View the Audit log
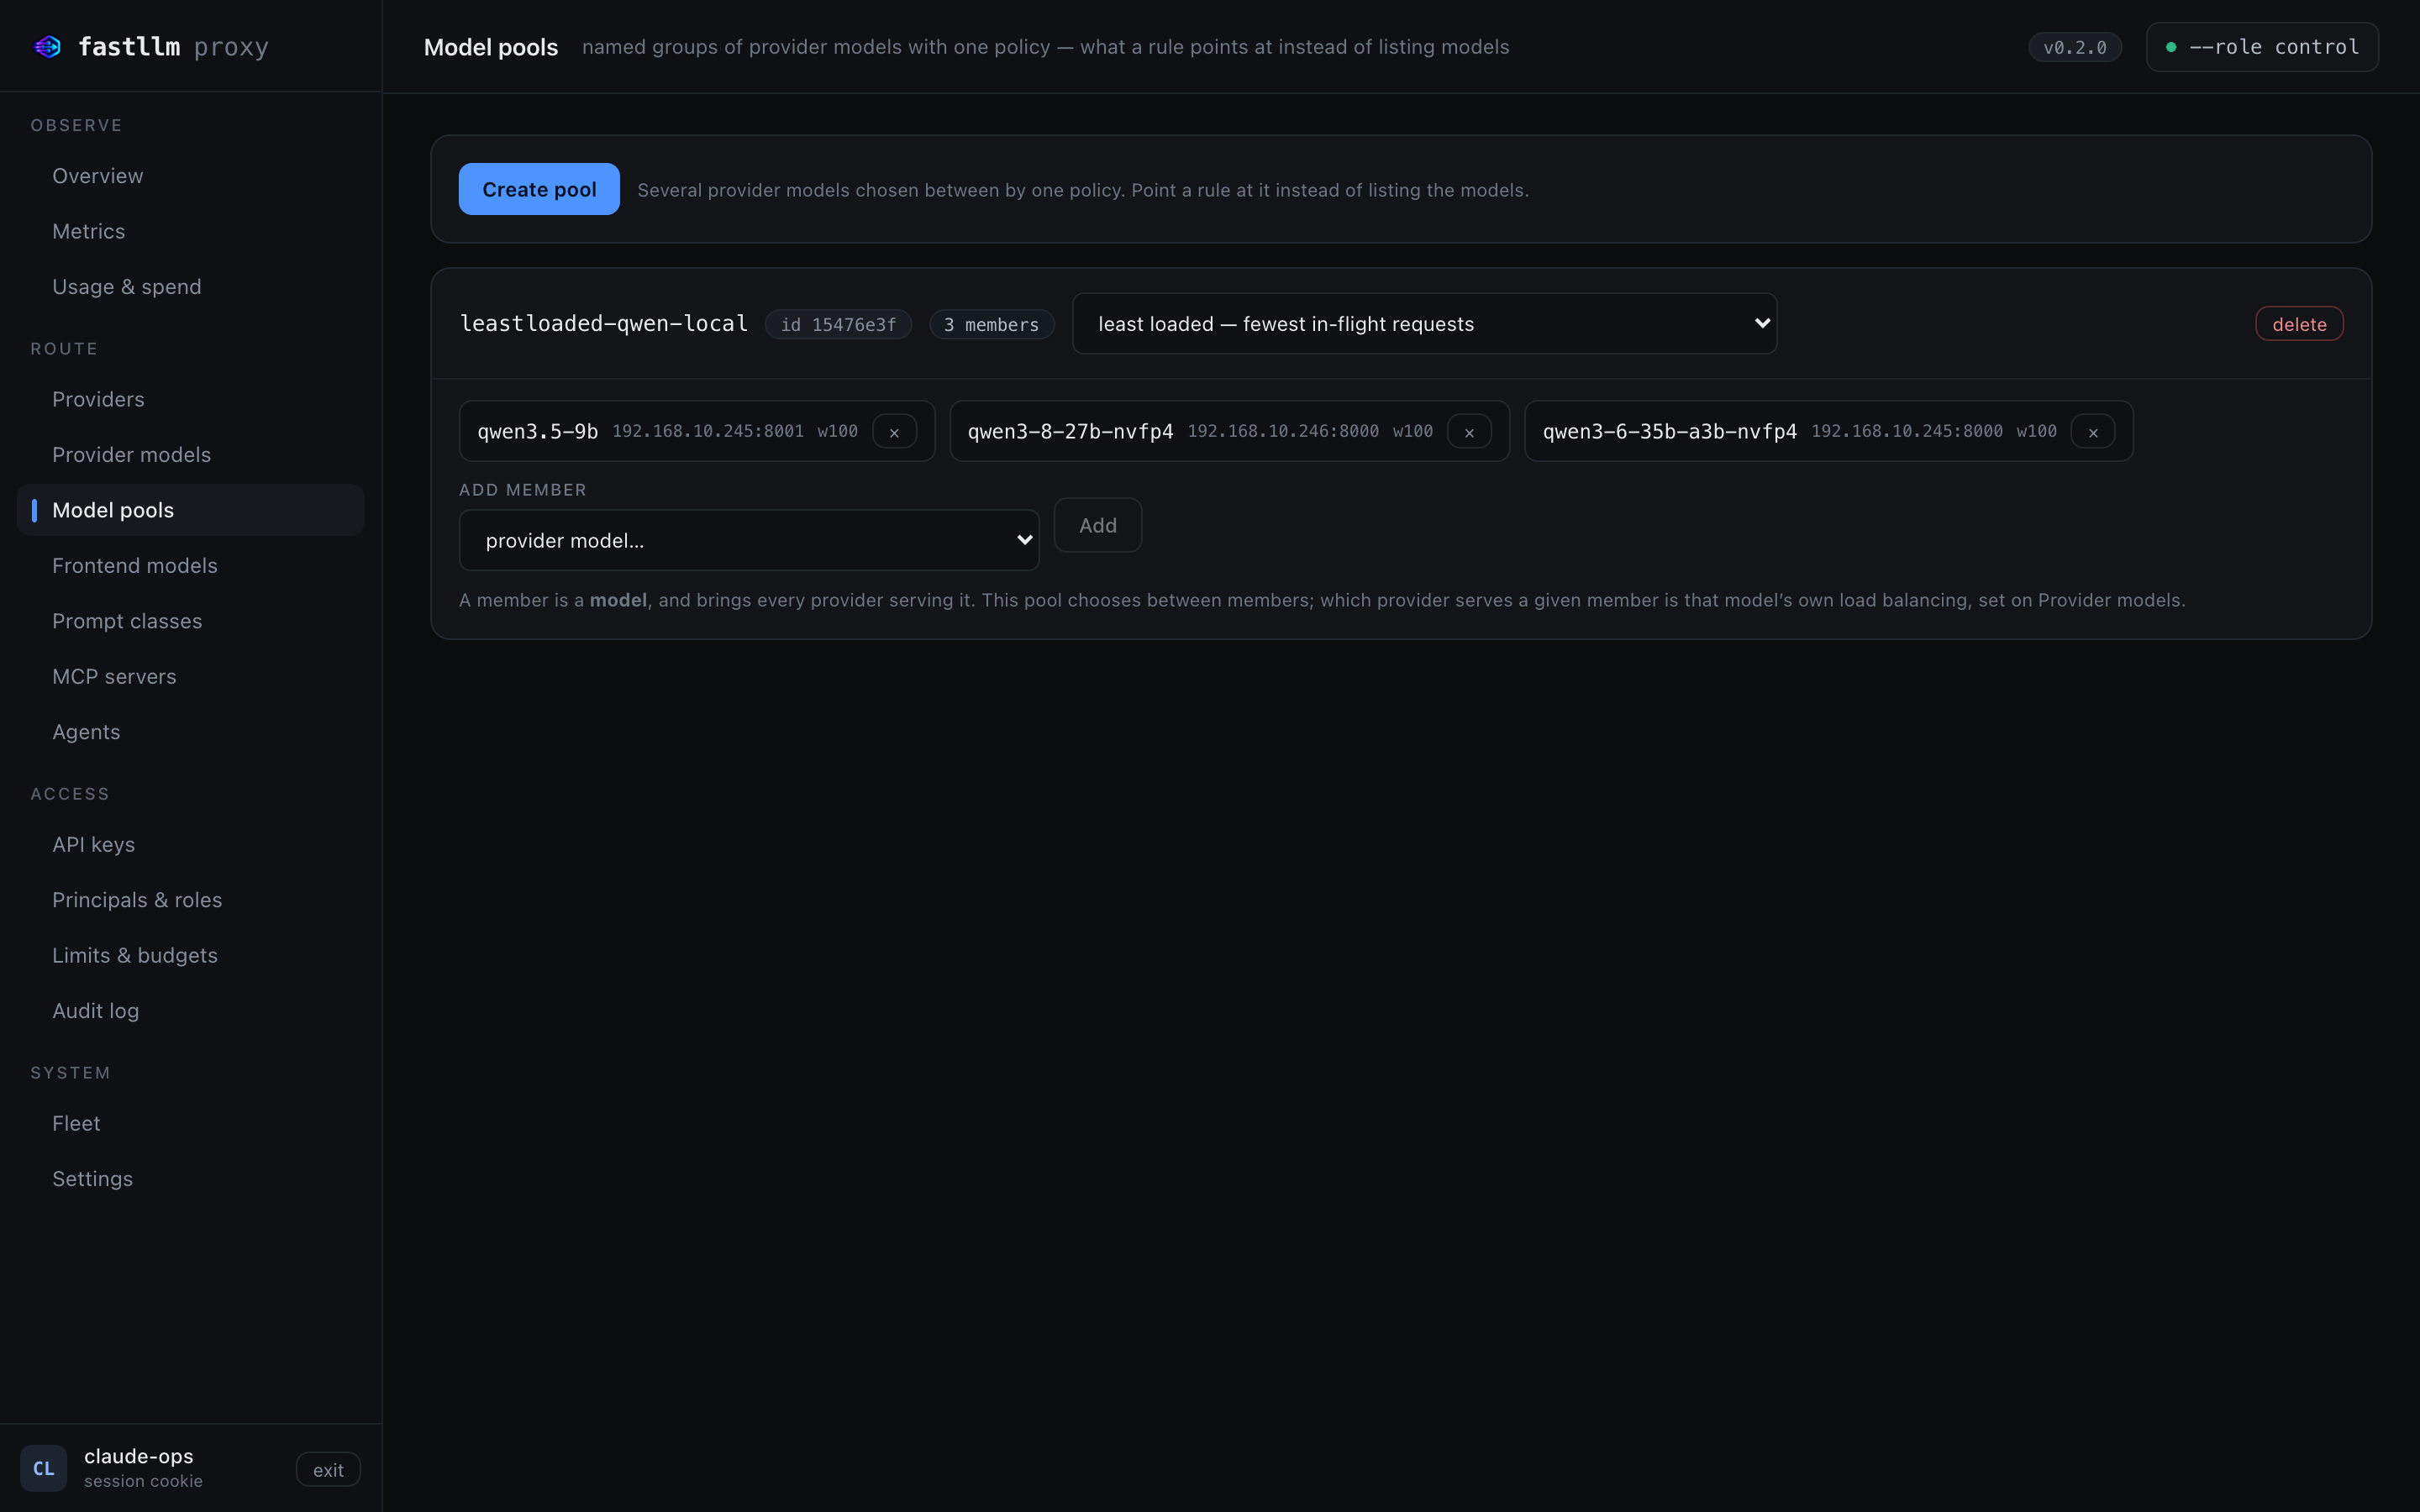 tap(190, 1011)
